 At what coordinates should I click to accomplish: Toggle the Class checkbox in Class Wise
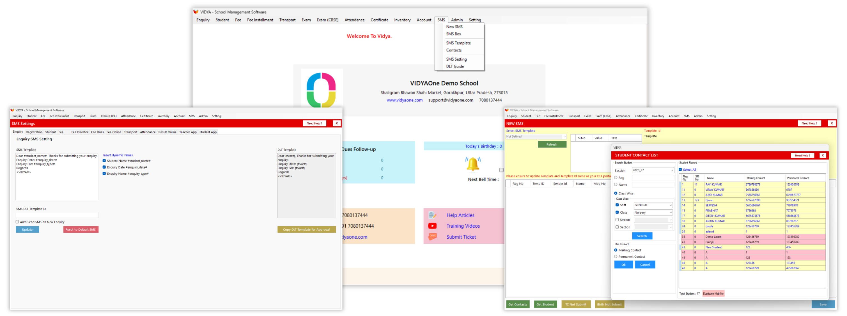pos(617,212)
